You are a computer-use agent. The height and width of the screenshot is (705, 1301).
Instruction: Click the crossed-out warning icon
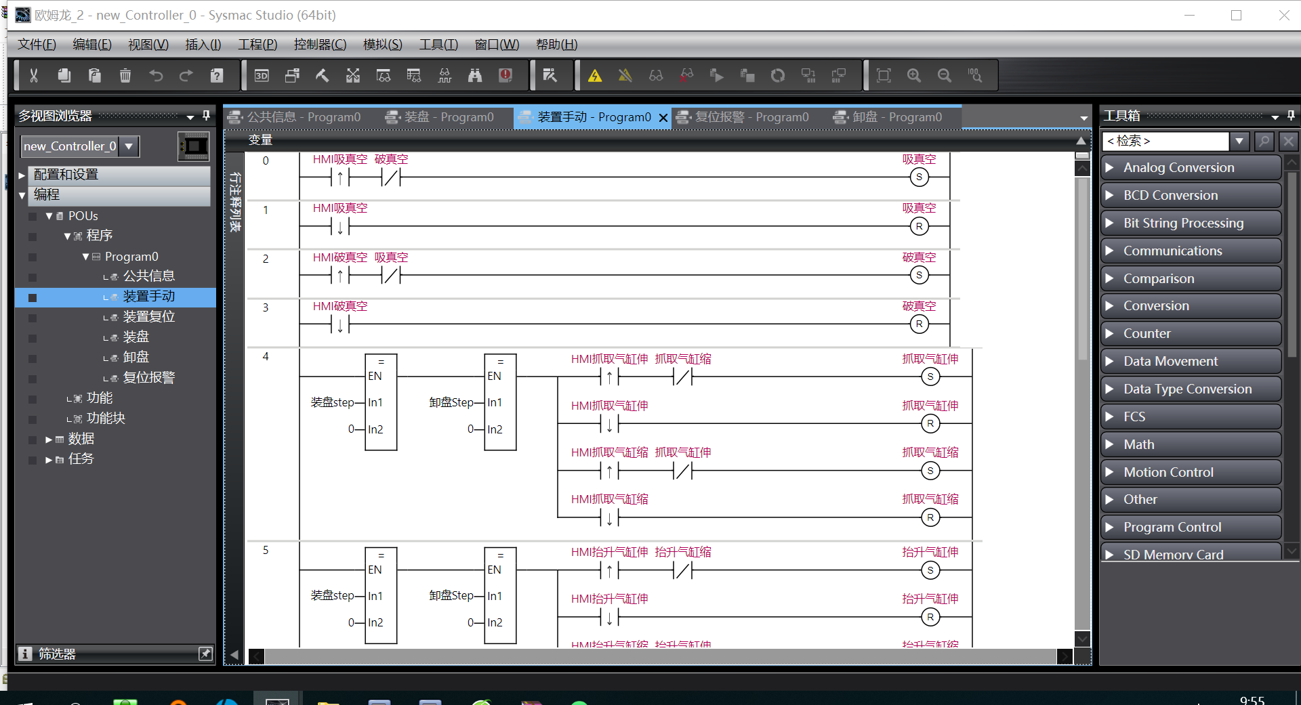(625, 75)
